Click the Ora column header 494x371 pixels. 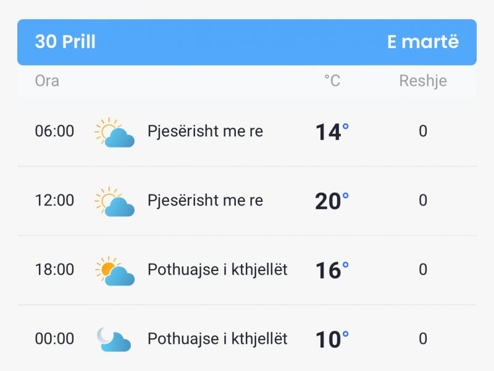point(47,81)
